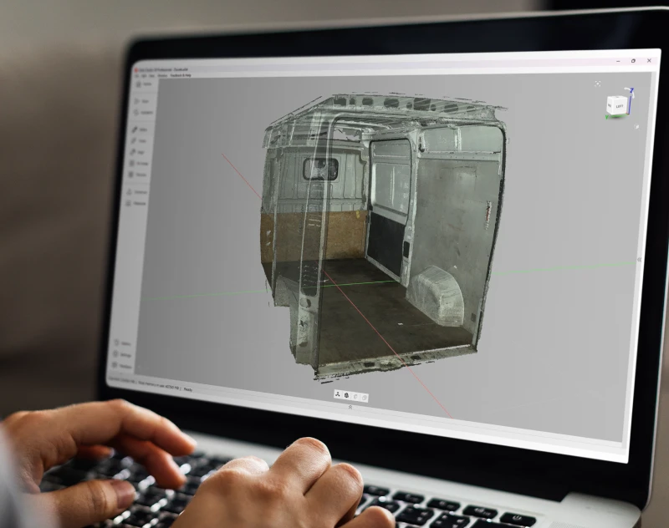Click the rightmost dimmed icon in the bottom viewport toolbar
Screen dimensions: 669x528
pos(364,397)
